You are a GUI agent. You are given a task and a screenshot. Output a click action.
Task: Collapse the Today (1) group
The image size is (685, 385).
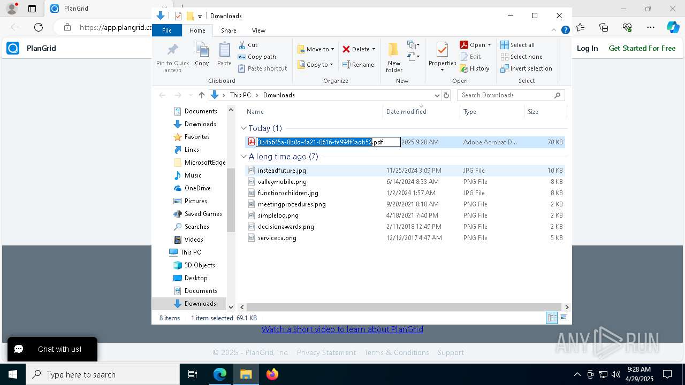pyautogui.click(x=243, y=128)
